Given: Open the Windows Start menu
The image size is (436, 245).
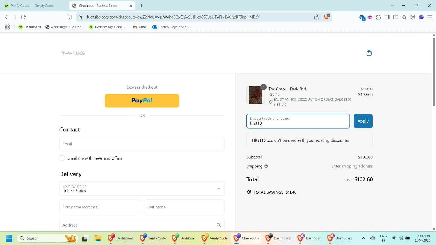Looking at the screenshot, I should (x=9, y=238).
